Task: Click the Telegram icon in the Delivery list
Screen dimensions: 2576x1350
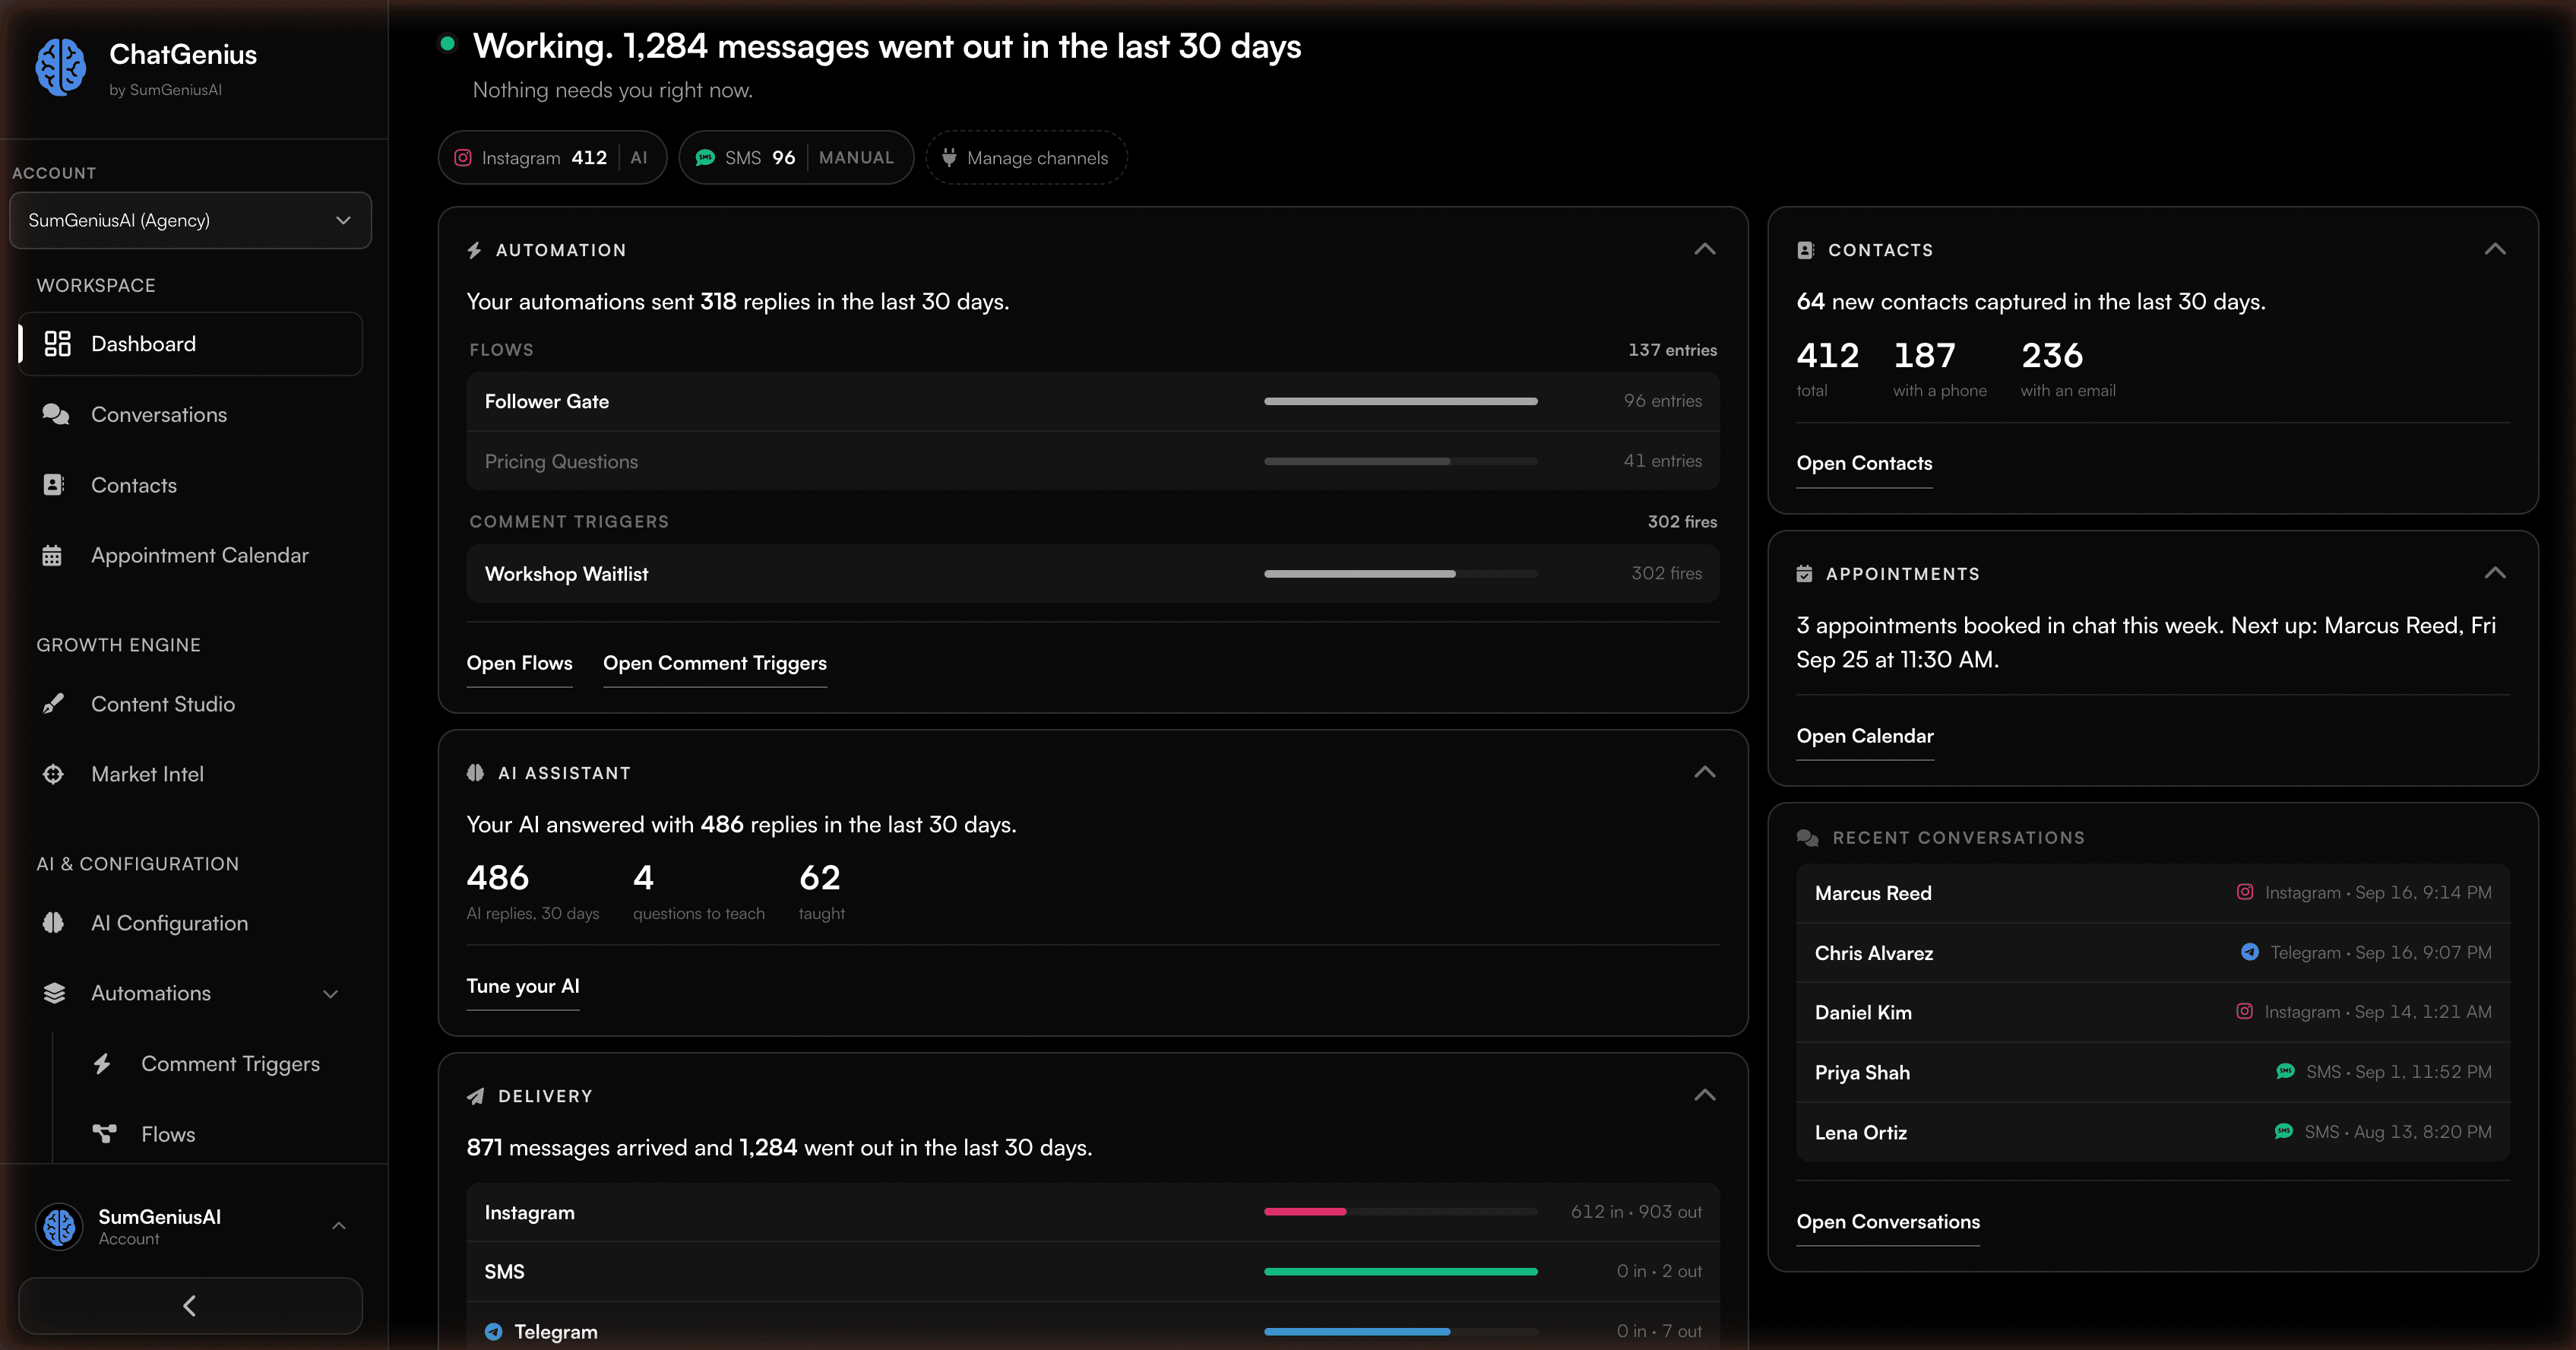Action: pyautogui.click(x=493, y=1331)
